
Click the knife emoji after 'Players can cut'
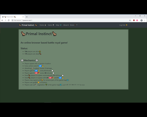[36, 85]
